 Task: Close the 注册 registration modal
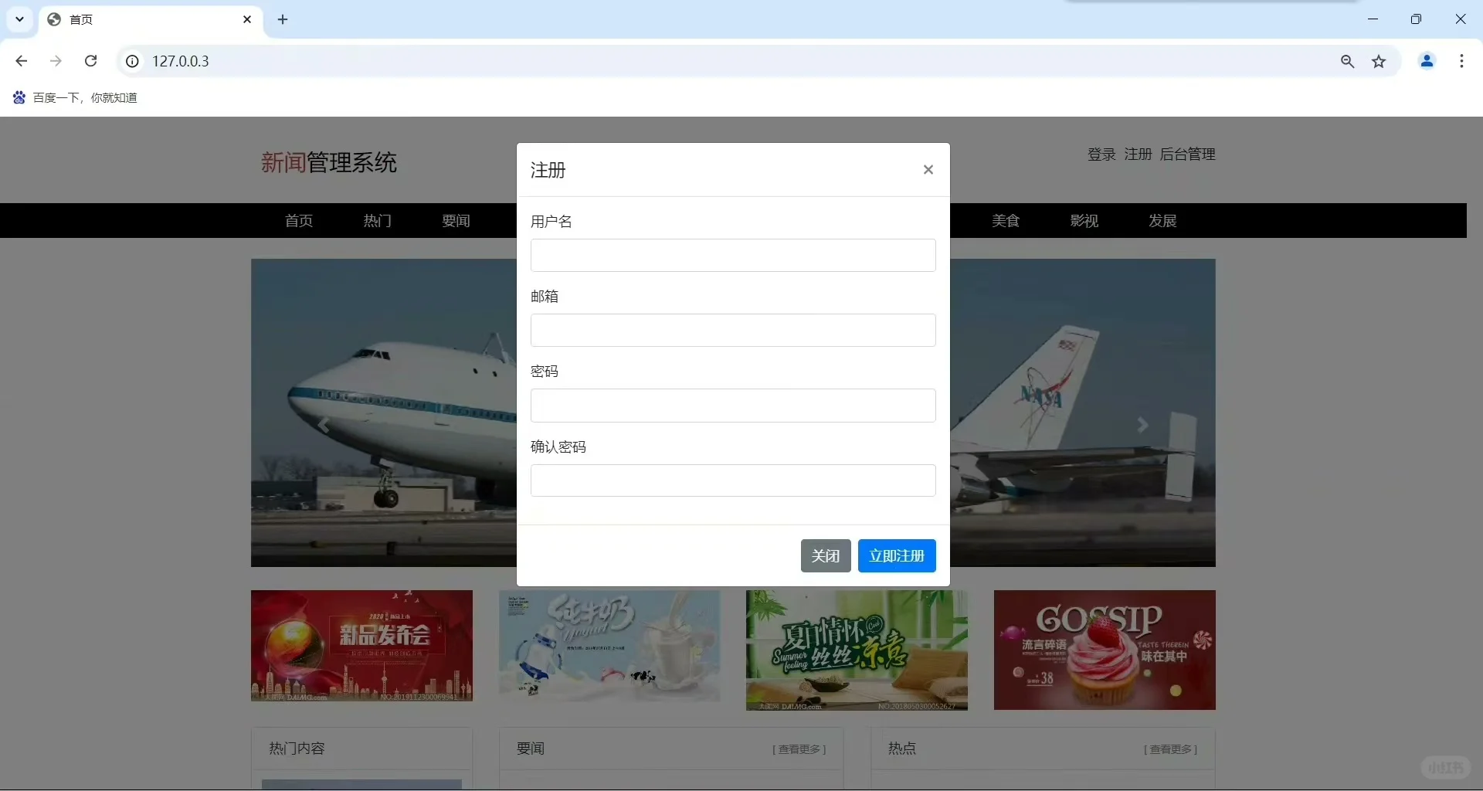point(928,169)
